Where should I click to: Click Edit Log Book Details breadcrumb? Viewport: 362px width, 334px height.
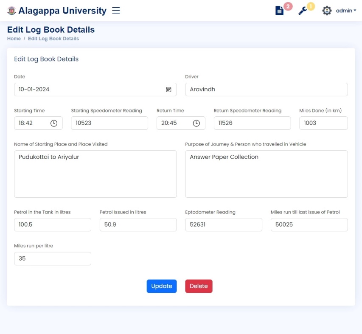pyautogui.click(x=53, y=39)
